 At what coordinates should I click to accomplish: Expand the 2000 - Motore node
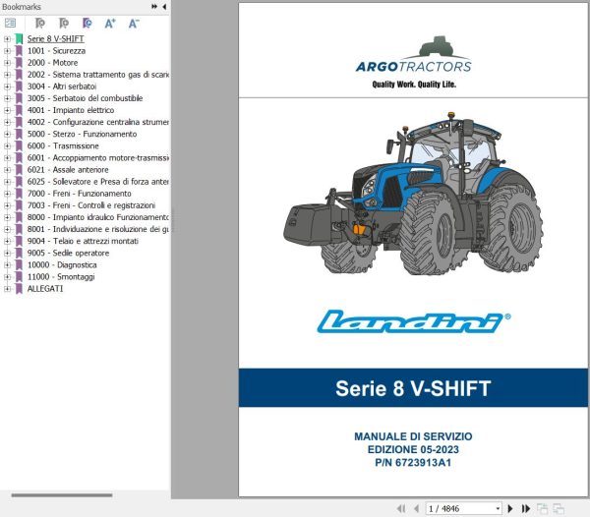[7, 63]
